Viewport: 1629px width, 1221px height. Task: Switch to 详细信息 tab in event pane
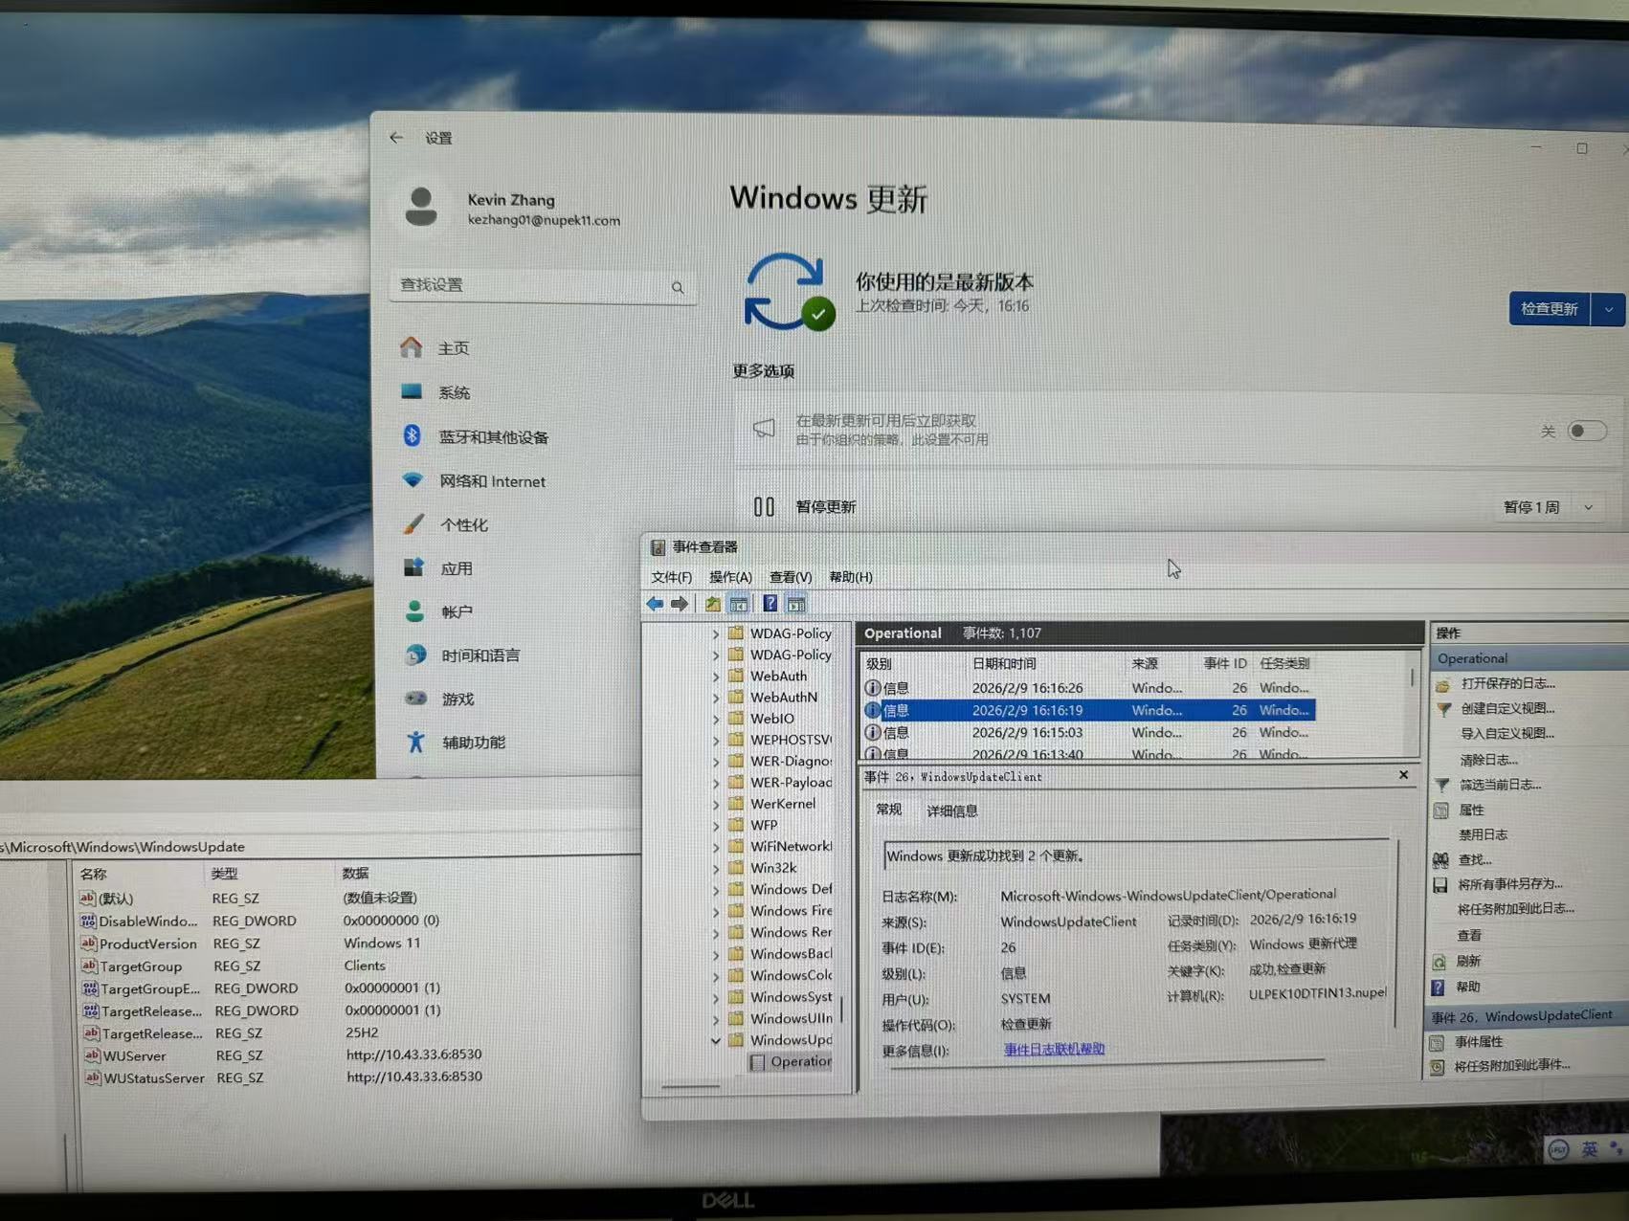tap(952, 810)
